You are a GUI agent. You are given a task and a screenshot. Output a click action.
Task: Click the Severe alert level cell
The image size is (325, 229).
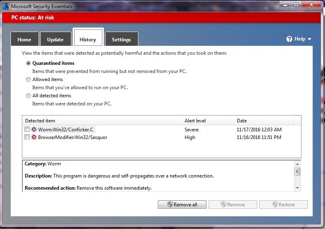[x=192, y=130]
